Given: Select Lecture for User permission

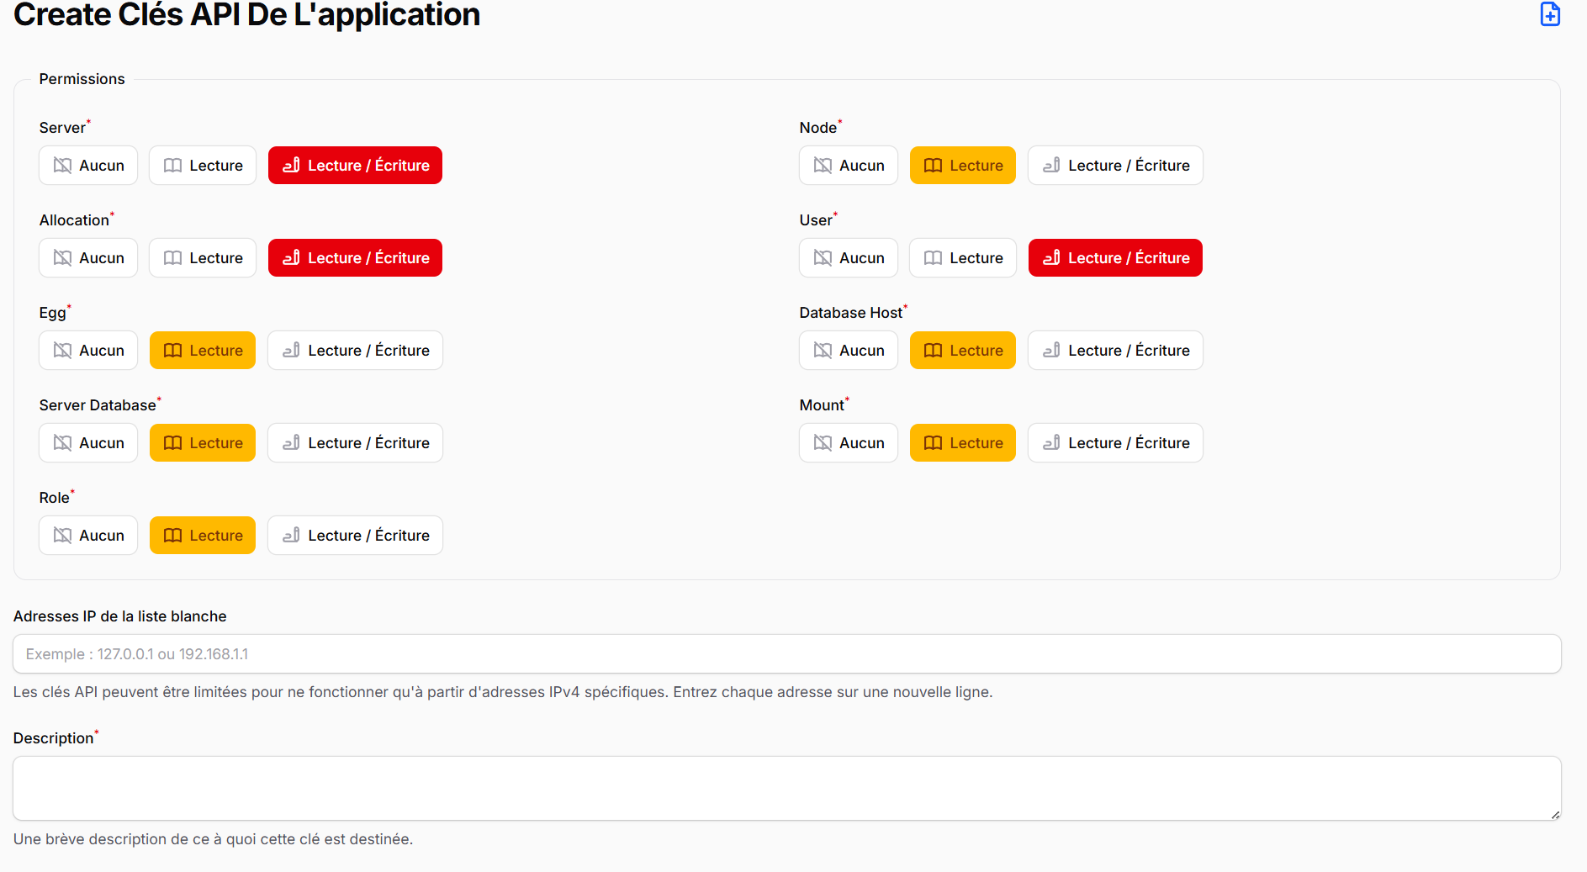Looking at the screenshot, I should pos(962,257).
